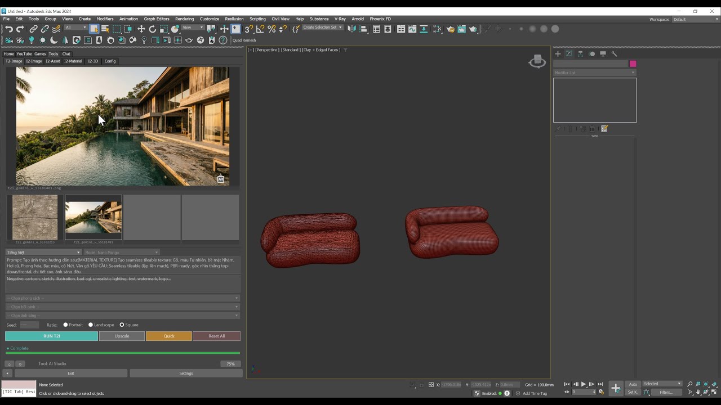Open the Utilities wrench tab
The width and height of the screenshot is (721, 405).
(614, 54)
